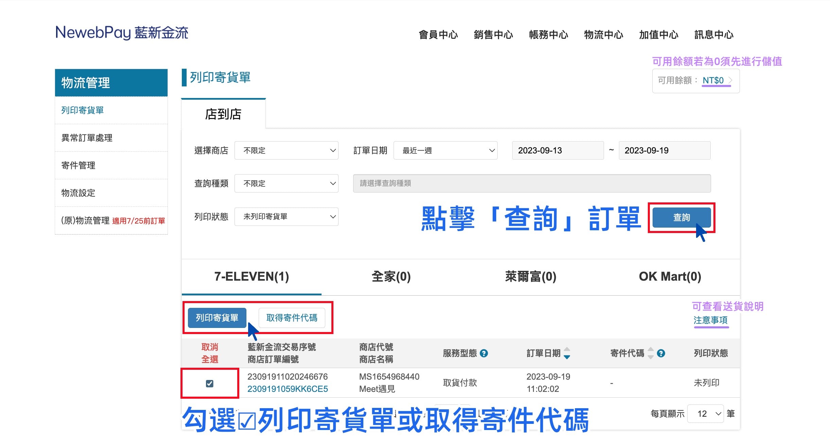Click the 查詢 search button
830x447 pixels.
pos(682,217)
